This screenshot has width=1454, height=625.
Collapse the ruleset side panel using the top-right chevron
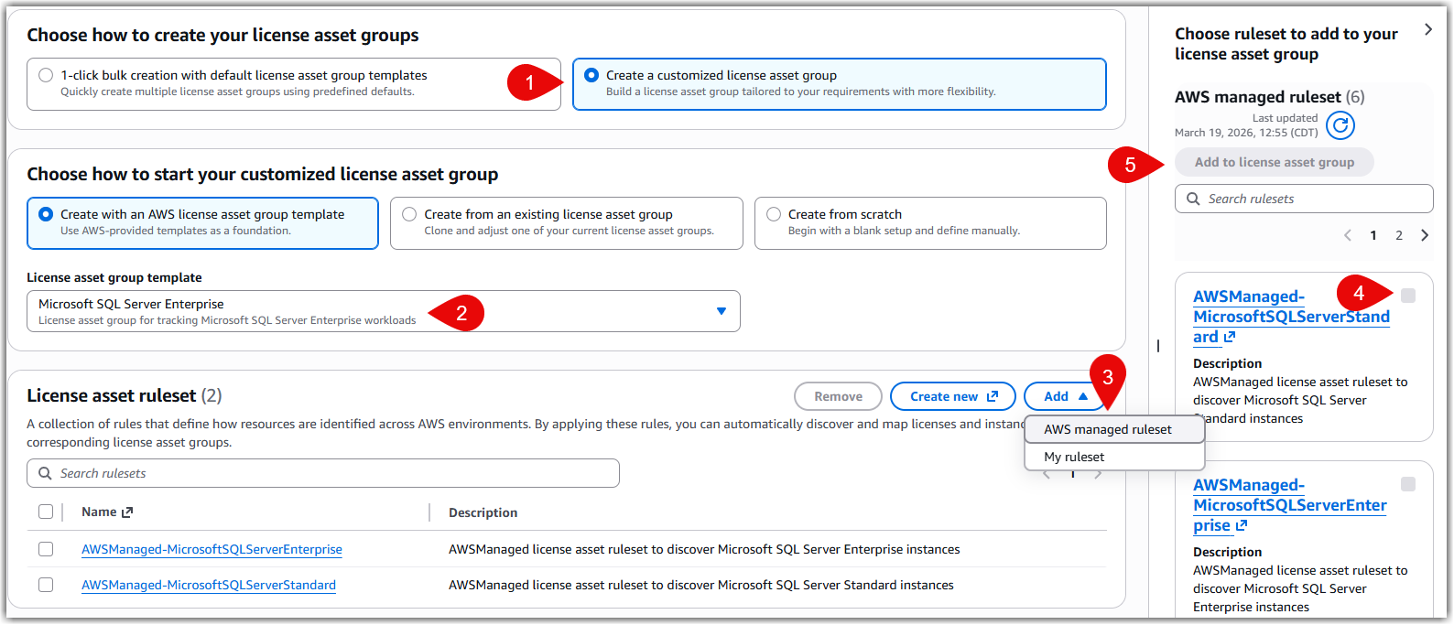coord(1427,29)
